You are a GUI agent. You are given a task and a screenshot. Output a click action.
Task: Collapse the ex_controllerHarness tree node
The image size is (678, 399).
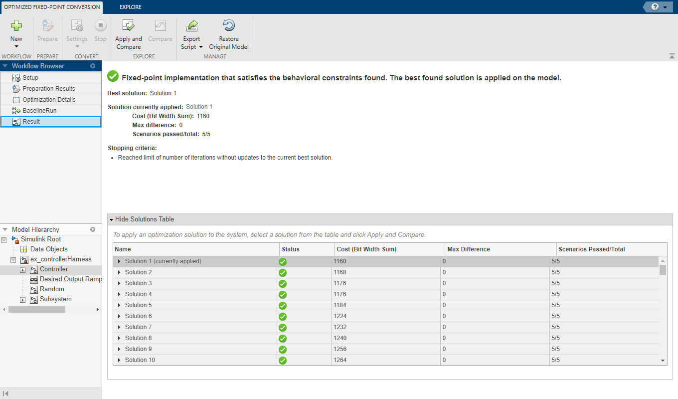13,260
